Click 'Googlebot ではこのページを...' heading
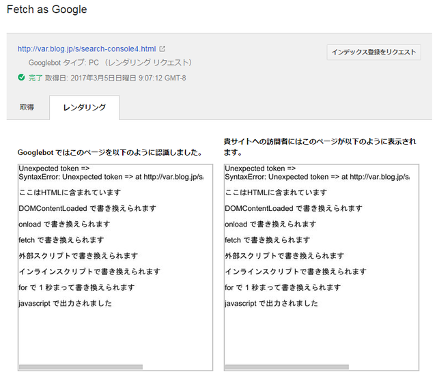 [109, 153]
